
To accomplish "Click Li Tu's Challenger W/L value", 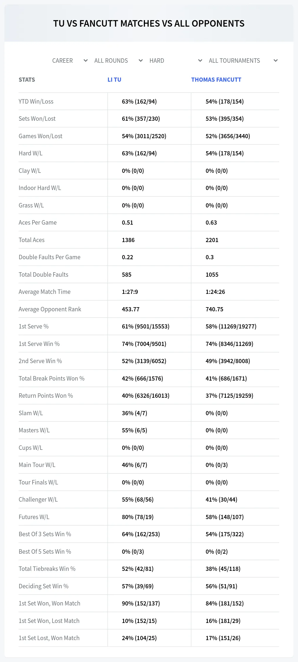I will pyautogui.click(x=138, y=500).
